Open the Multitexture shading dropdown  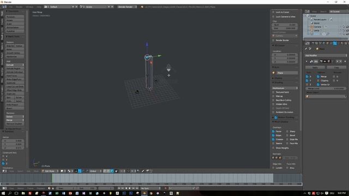tap(285, 88)
